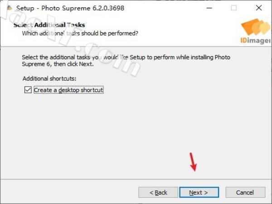Click the red arrow pointing to Next

click(x=193, y=162)
